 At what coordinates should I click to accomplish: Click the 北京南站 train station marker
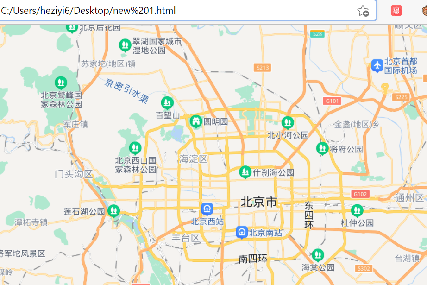(241, 232)
